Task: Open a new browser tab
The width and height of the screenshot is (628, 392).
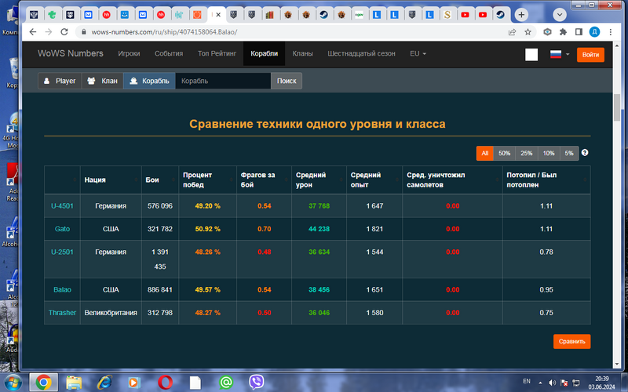Action: point(521,15)
